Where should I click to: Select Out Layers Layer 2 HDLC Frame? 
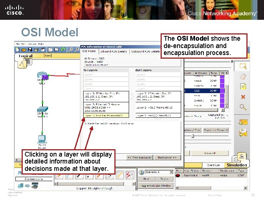pos(158,107)
